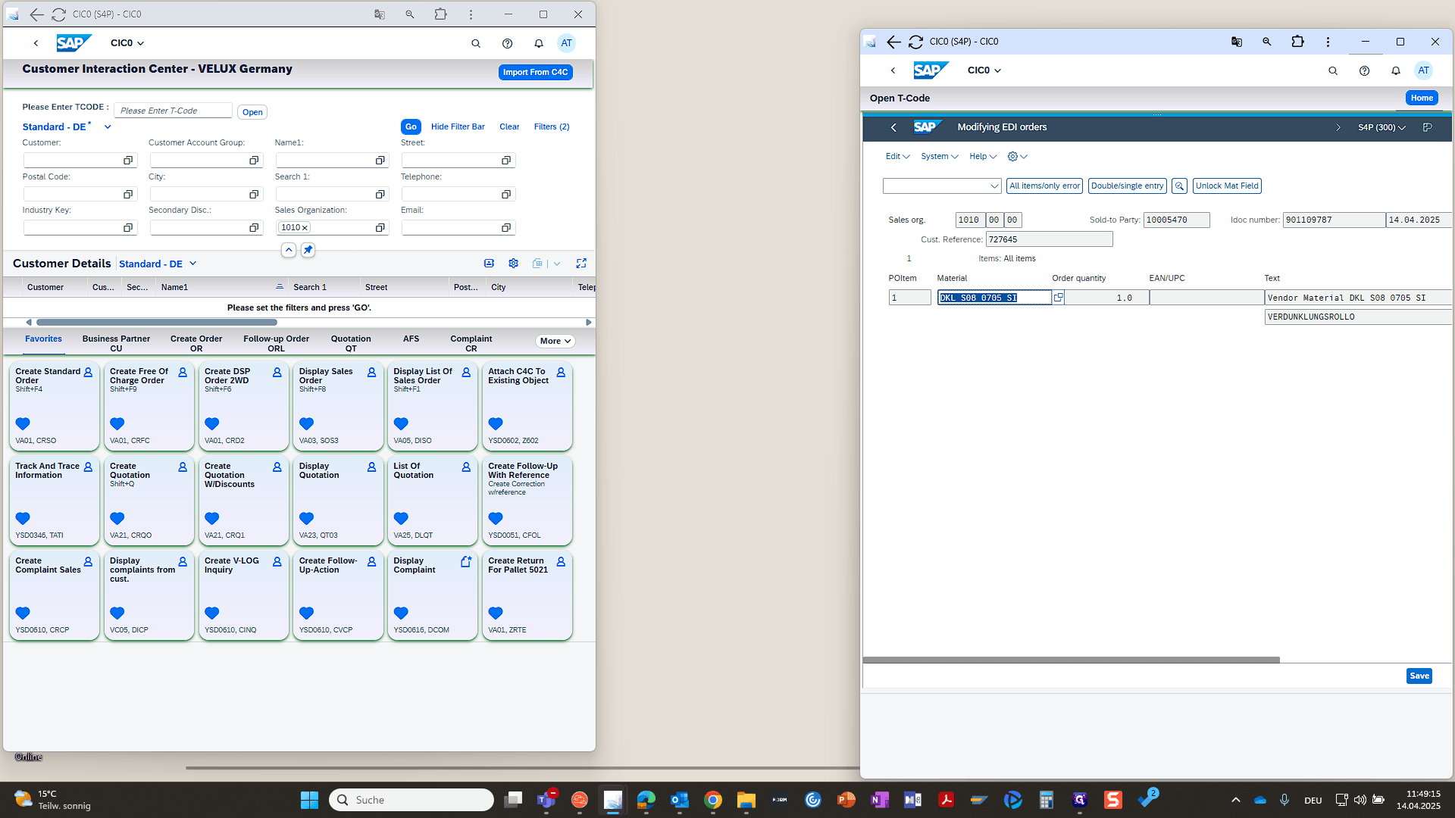This screenshot has height=818, width=1455.
Task: Click the Import From C4C button
Action: click(x=535, y=73)
